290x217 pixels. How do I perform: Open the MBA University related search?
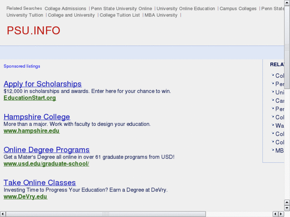tap(161, 15)
